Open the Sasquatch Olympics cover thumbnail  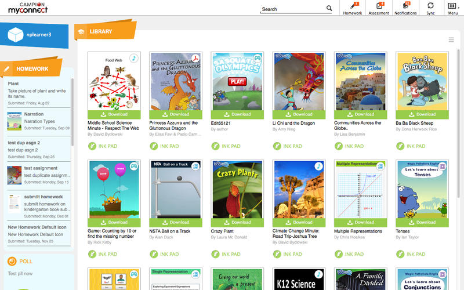(237, 81)
